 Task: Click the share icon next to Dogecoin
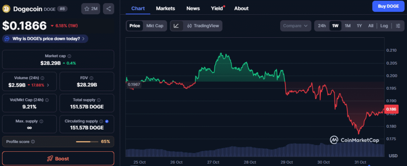[109, 8]
